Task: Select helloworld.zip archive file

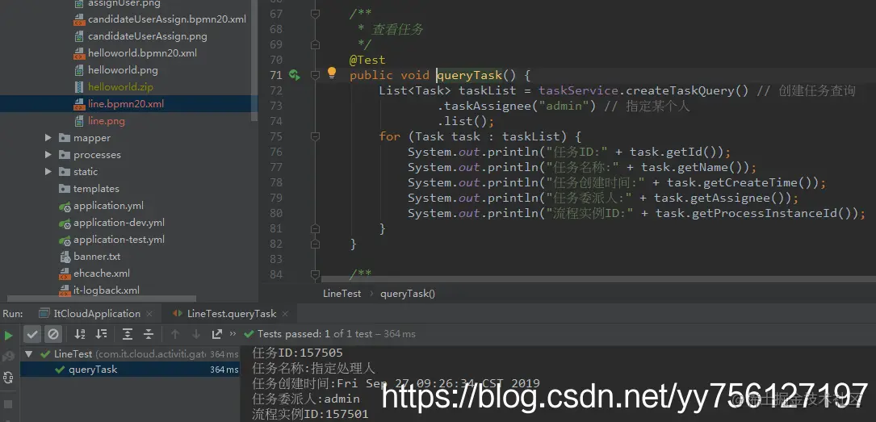Action: (120, 87)
